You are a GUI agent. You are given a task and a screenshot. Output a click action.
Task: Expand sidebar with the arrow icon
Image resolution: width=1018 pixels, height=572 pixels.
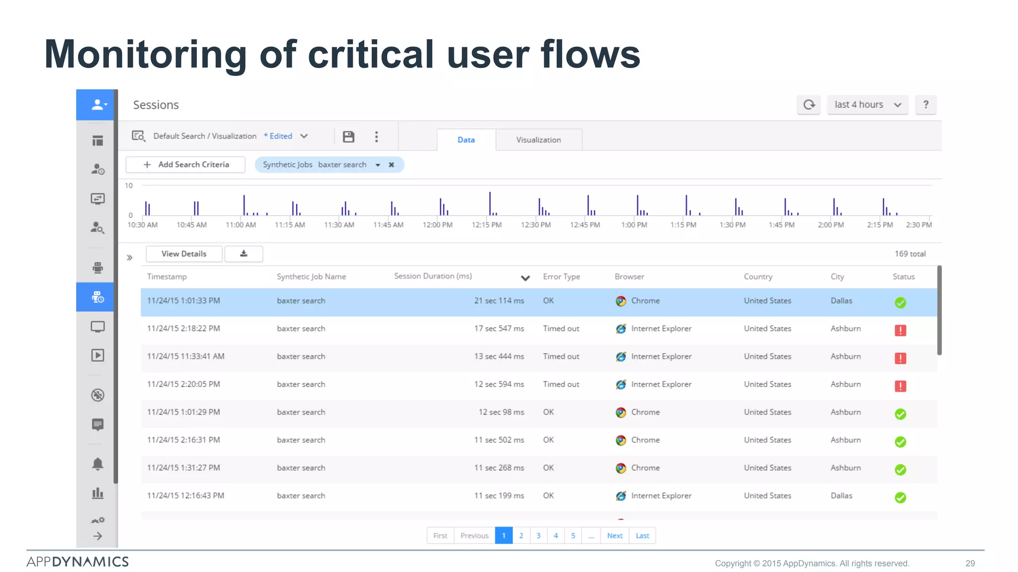click(98, 536)
